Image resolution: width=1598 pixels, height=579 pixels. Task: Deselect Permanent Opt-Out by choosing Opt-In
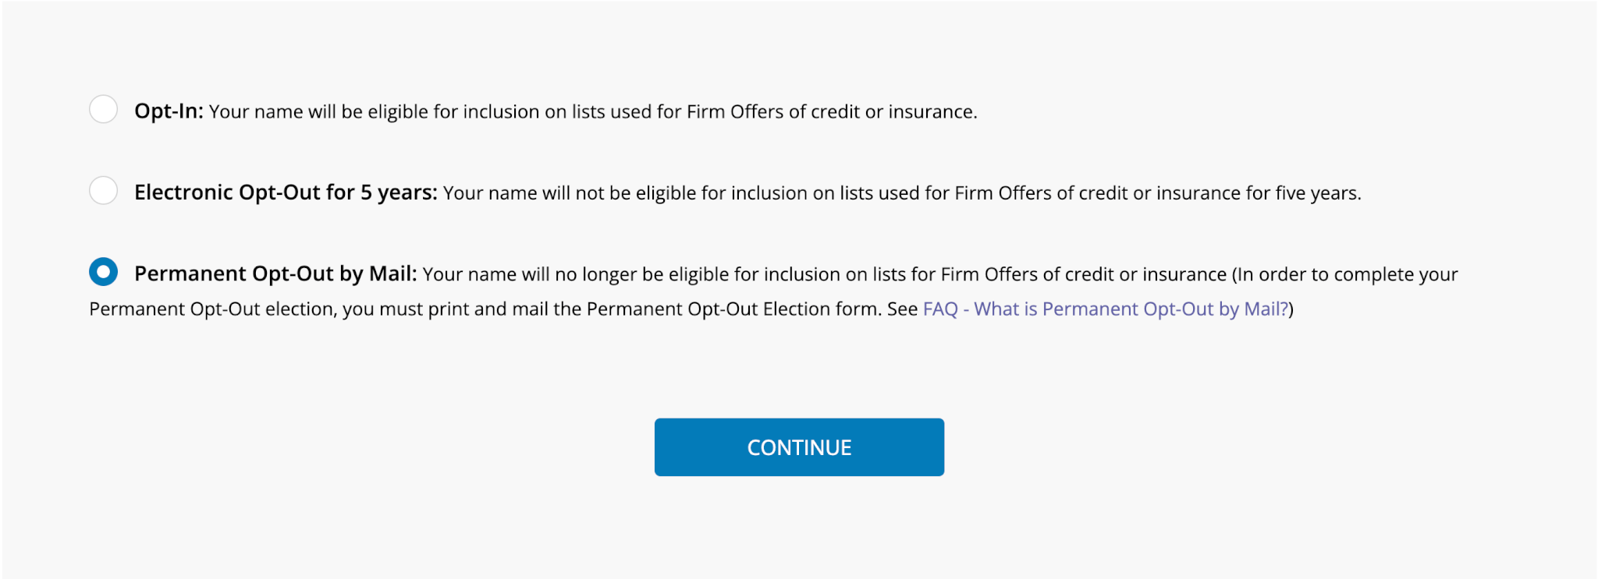pyautogui.click(x=102, y=110)
